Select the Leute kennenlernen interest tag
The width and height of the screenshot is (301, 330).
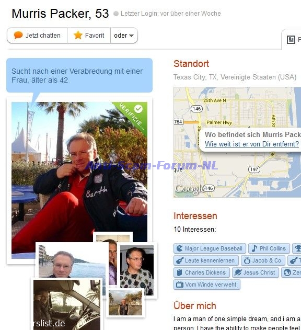coord(206,260)
